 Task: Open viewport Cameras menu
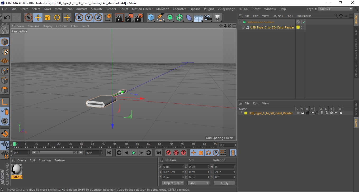pyautogui.click(x=33, y=26)
